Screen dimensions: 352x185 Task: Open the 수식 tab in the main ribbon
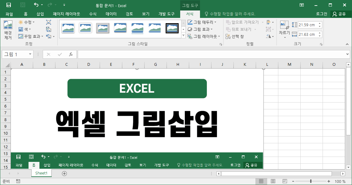93,14
